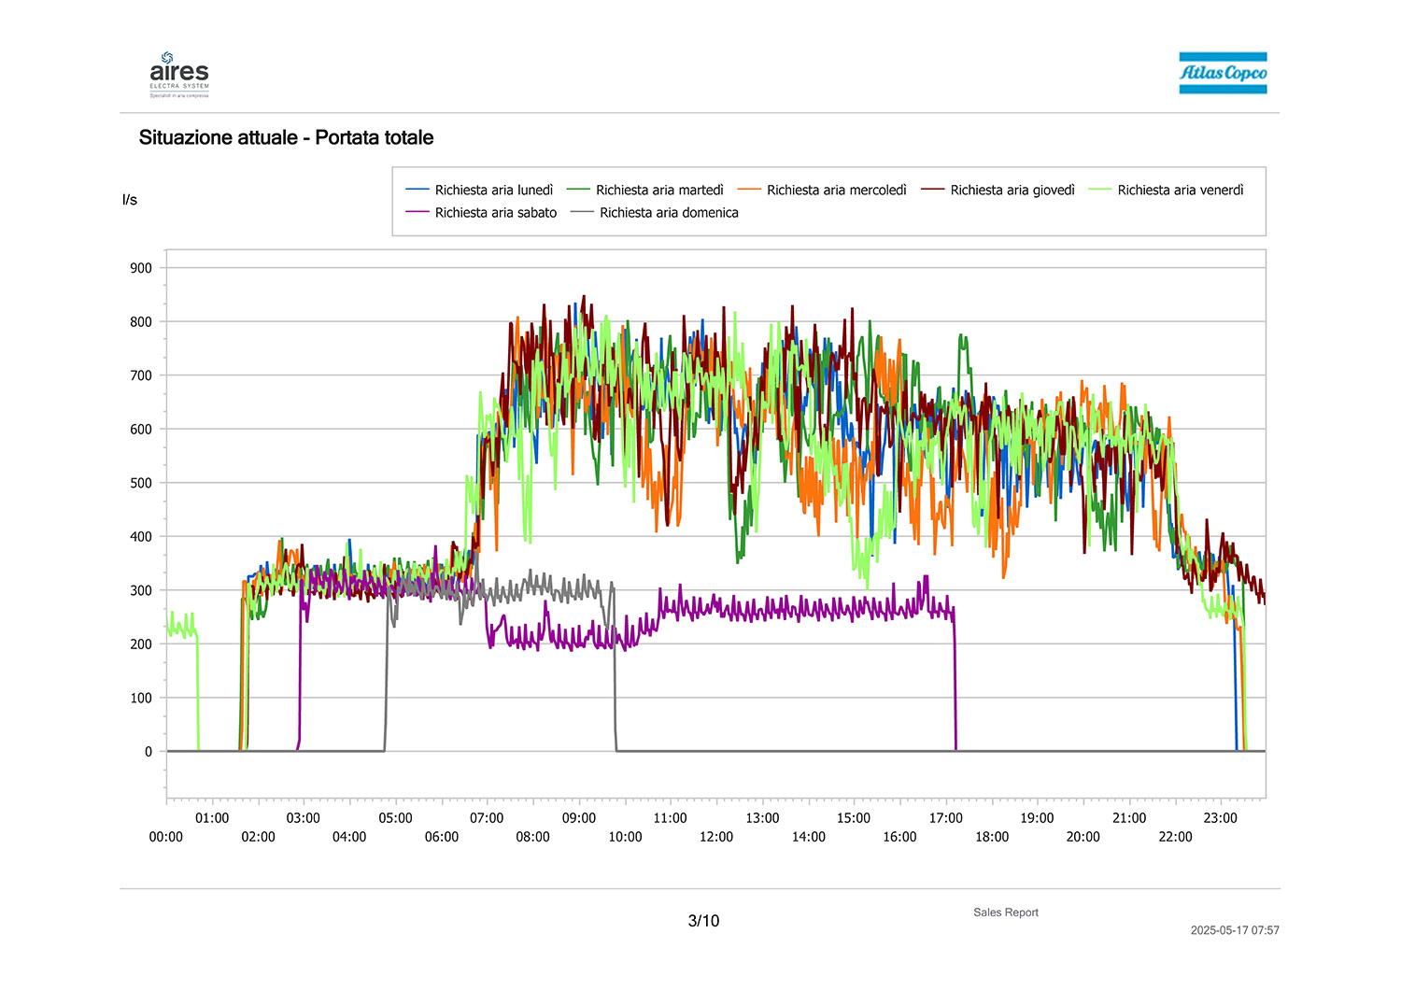Click the Situazione attuale - Portata totale heading

pyautogui.click(x=286, y=138)
